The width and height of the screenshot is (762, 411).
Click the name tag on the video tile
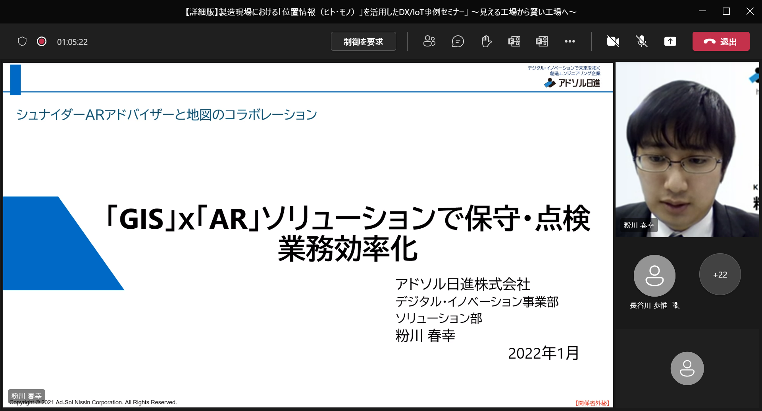coord(639,225)
